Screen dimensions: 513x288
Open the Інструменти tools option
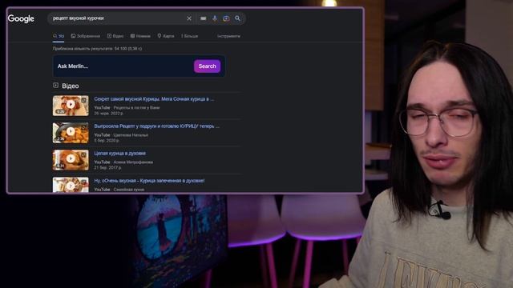tap(228, 36)
